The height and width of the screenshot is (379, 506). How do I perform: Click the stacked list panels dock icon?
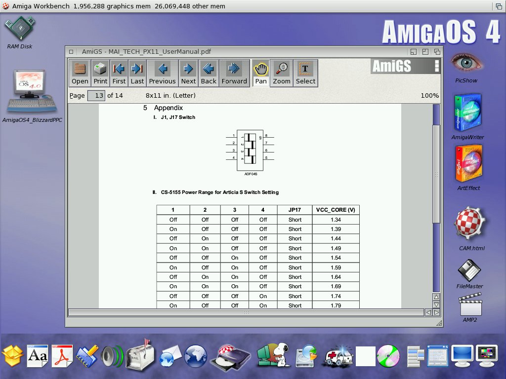pos(416,356)
